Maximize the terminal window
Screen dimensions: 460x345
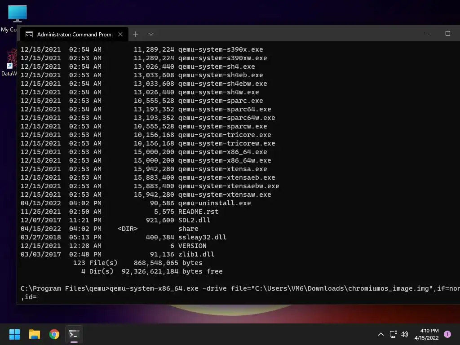448,33
